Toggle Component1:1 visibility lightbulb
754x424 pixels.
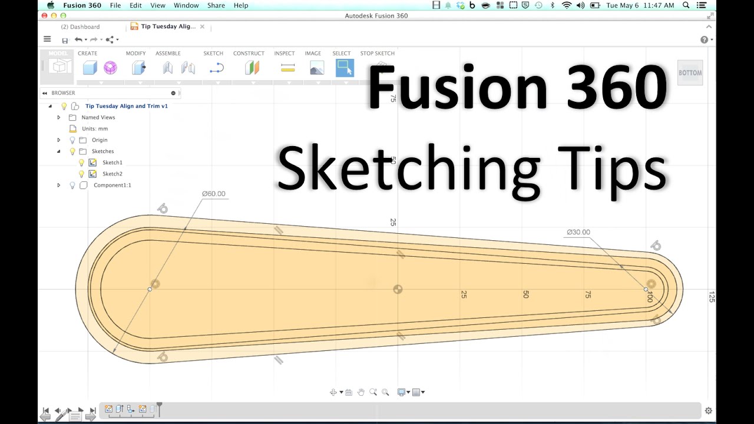click(x=72, y=185)
